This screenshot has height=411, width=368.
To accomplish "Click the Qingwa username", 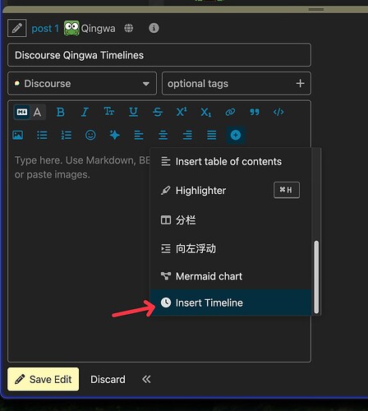I will click(98, 29).
